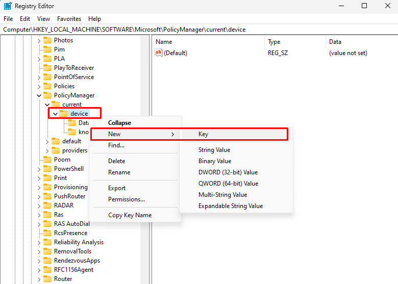The image size is (398, 284).
Task: Click the RADAR folder icon
Action: coord(47,205)
